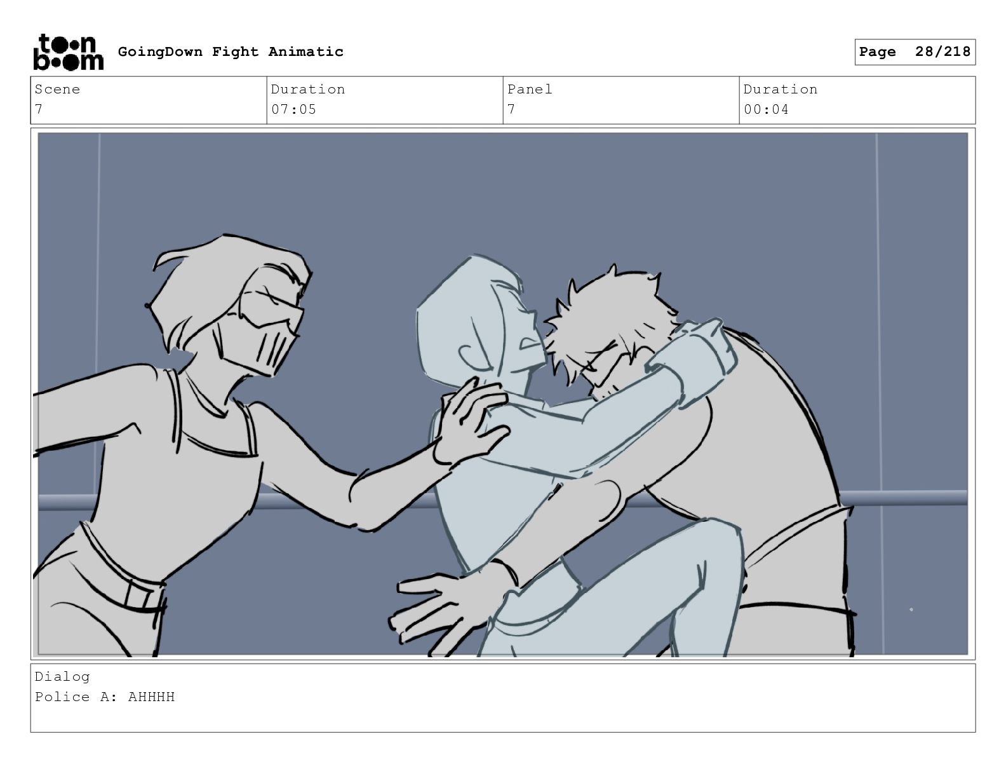
Task: Click the Toon Boom logo
Action: point(68,51)
